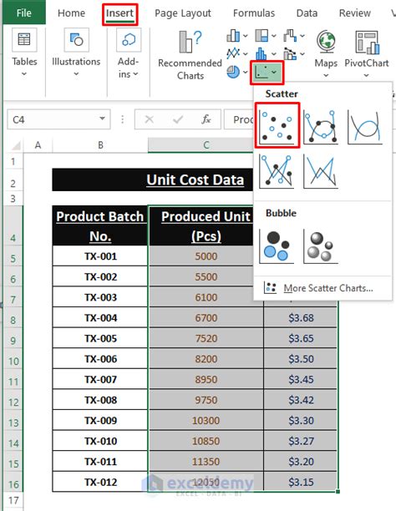Expand the Tables dropdown arrow
396x511 pixels.
point(24,74)
